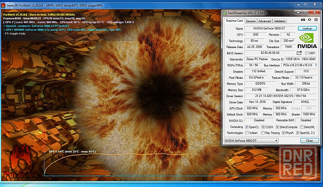Open the GPU-Z hamburger menu icon

coord(316,20)
